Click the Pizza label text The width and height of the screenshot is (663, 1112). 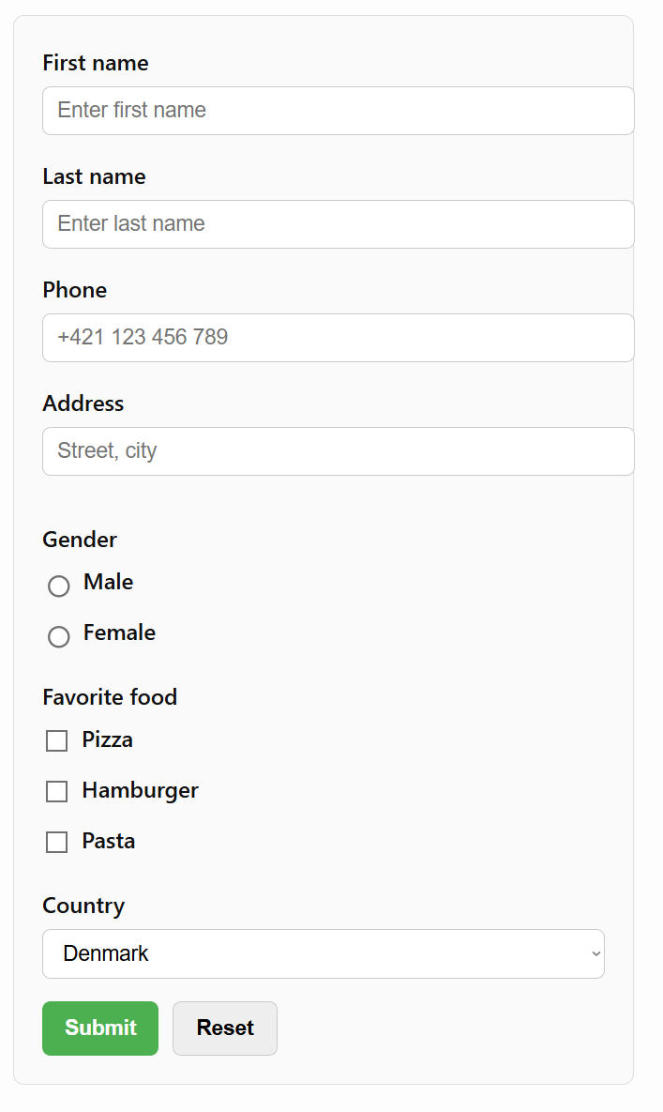tap(108, 740)
